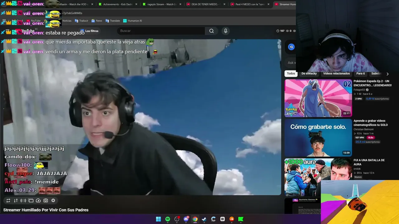Expand more filter chips with right arrow
This screenshot has height=224, width=399.
[x=387, y=74]
